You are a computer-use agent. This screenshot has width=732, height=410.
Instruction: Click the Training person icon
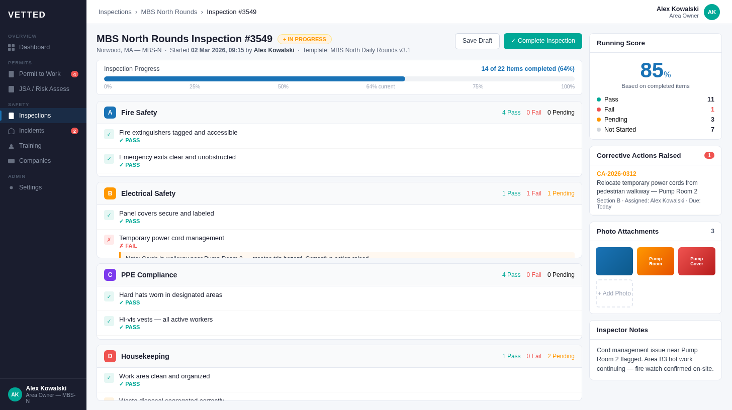[x=11, y=146]
